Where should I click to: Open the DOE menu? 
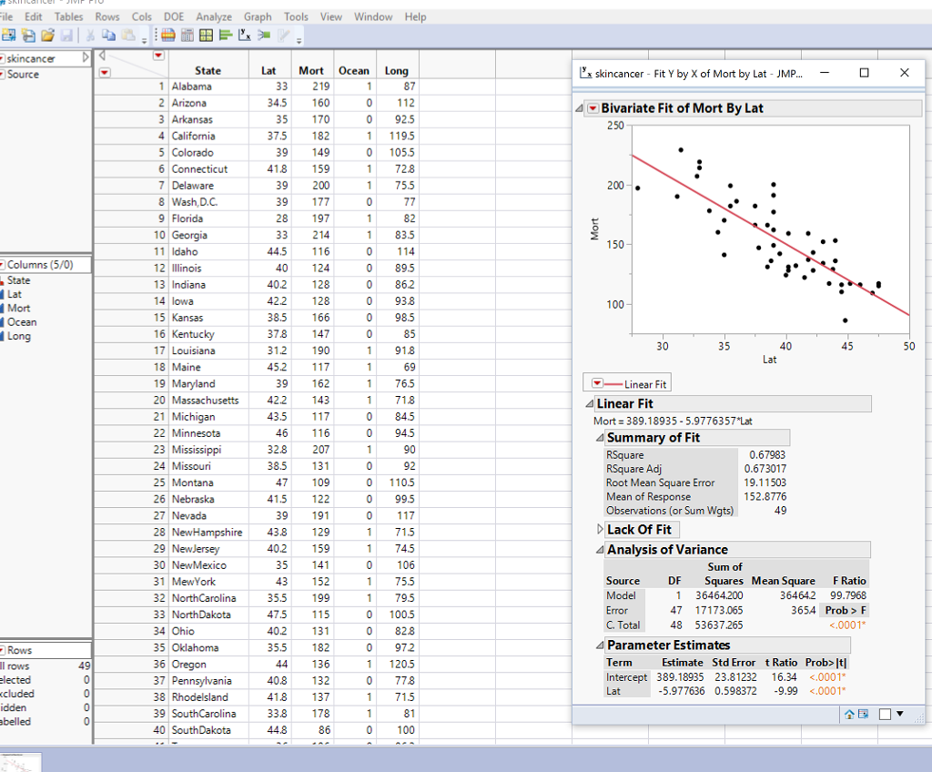pyautogui.click(x=173, y=15)
